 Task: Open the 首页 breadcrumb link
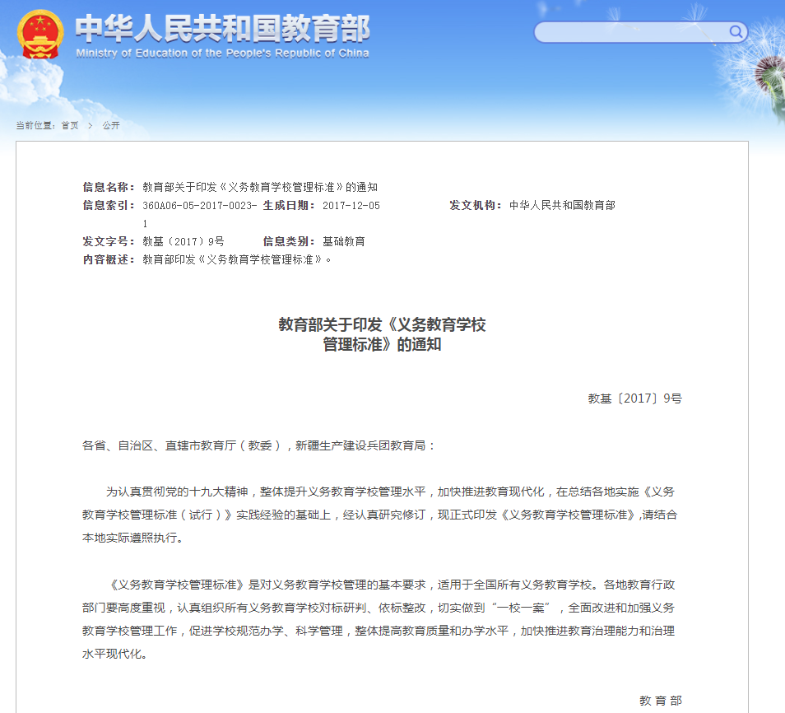point(70,125)
